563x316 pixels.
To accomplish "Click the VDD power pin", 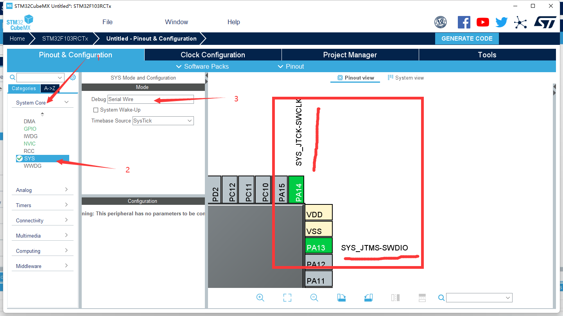I will pyautogui.click(x=319, y=213).
